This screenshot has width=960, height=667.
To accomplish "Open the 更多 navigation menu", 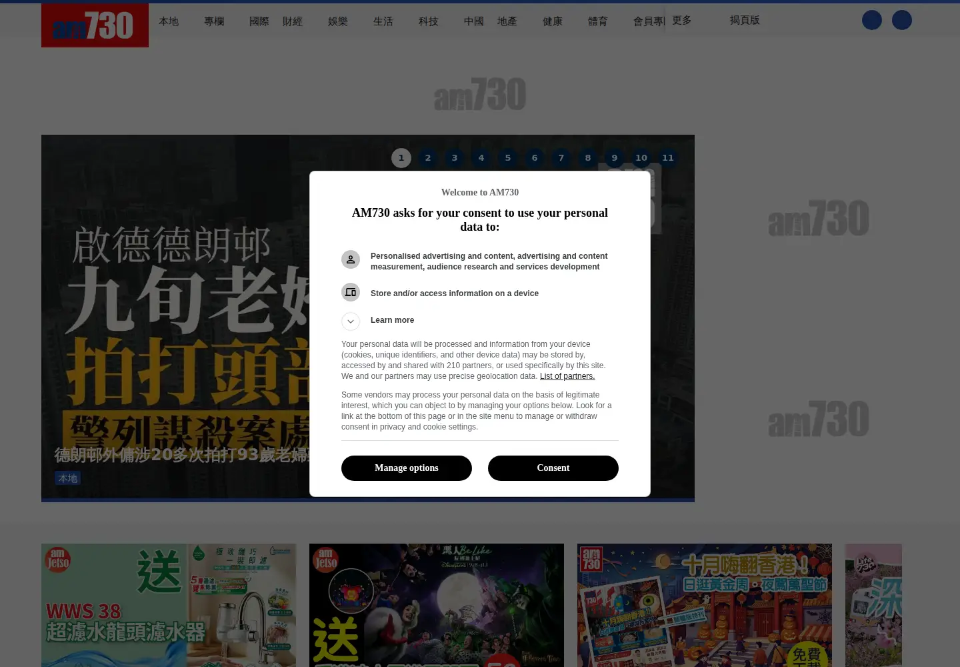I will 681,20.
